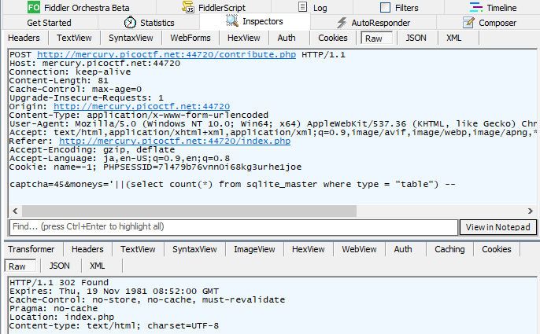Open the response Cookies tab
The height and width of the screenshot is (334, 540).
point(496,249)
